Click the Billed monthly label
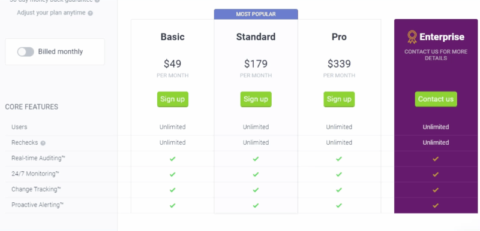Image resolution: width=480 pixels, height=231 pixels. (x=61, y=51)
